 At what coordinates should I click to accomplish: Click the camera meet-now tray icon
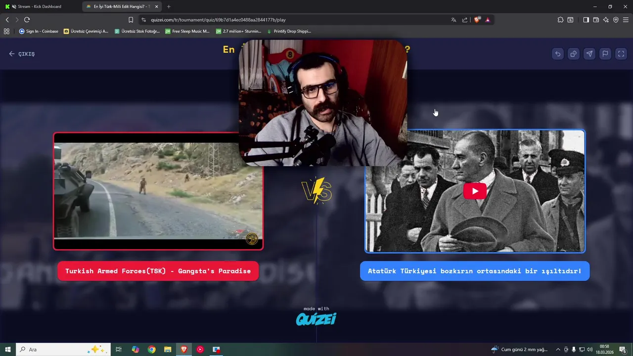[x=566, y=350]
